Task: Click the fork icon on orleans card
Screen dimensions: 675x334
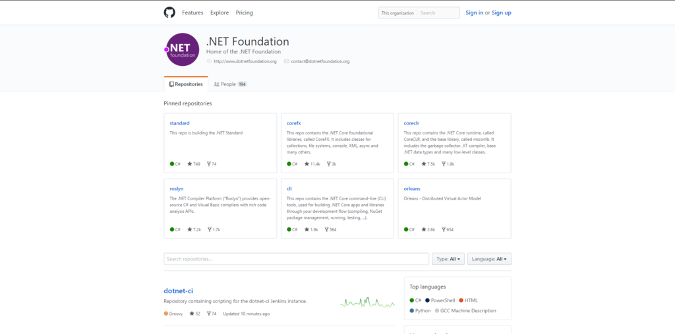Action: [x=444, y=229]
